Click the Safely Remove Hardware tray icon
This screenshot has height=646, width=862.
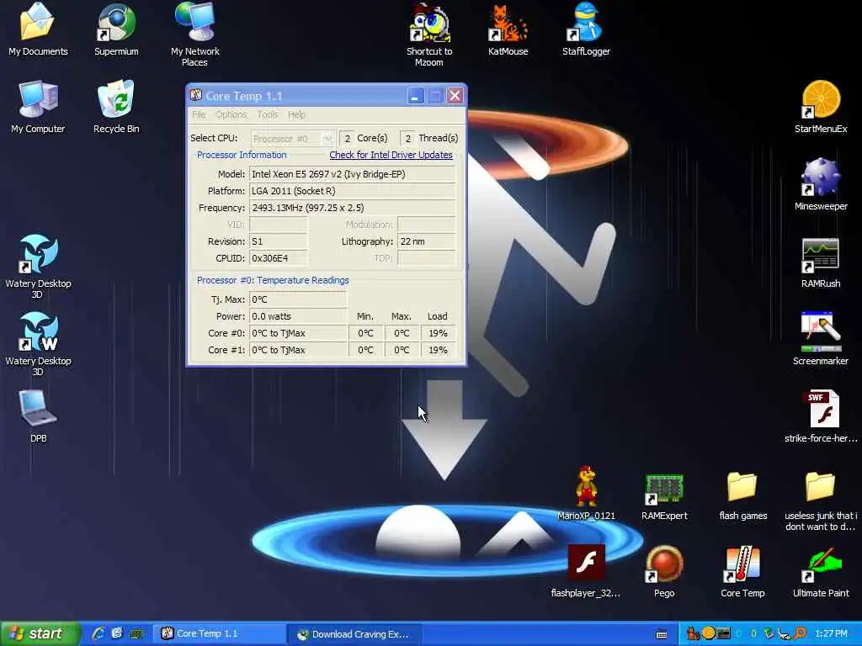click(x=769, y=634)
